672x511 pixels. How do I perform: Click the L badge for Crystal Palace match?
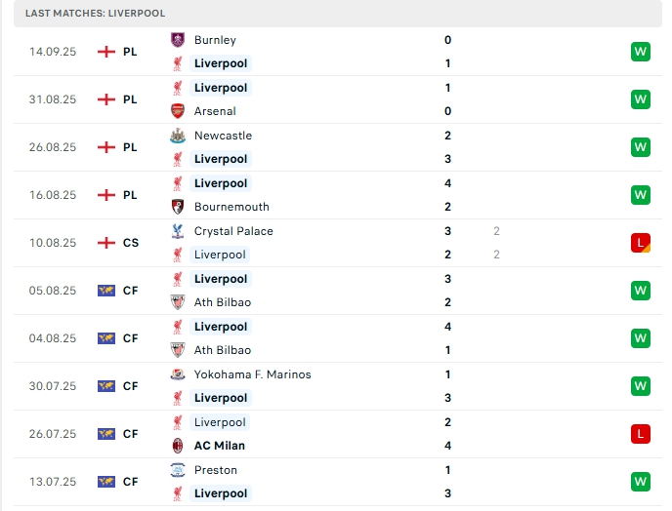641,243
